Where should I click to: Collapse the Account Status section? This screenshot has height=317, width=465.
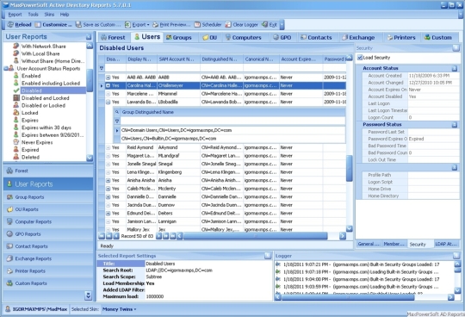coord(455,69)
